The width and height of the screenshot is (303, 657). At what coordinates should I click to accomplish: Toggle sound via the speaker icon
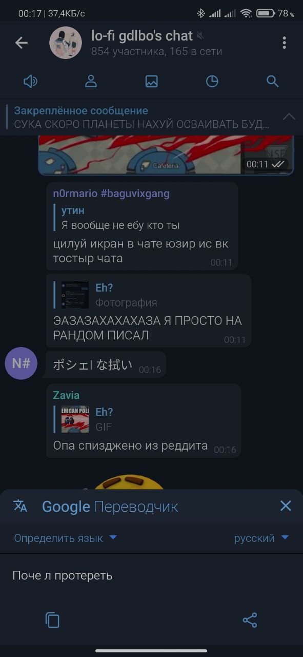[31, 81]
